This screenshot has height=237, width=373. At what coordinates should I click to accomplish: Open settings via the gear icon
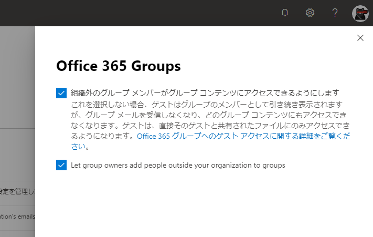(x=310, y=13)
